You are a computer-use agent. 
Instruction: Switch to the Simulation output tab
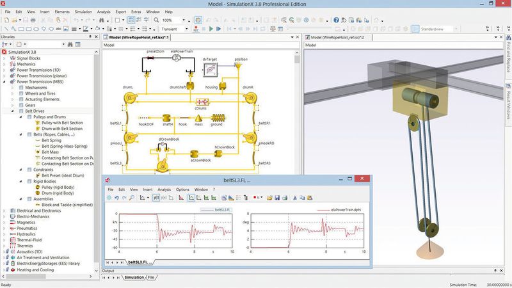[x=134, y=277]
